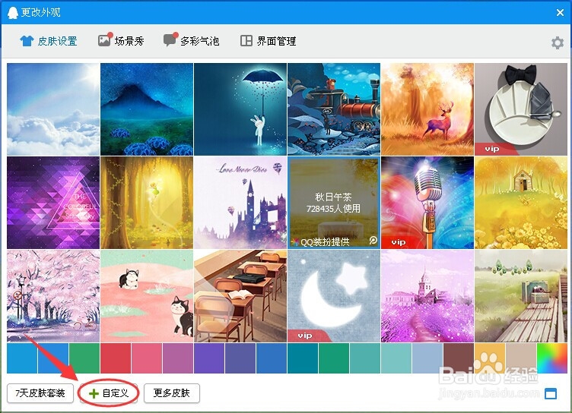Screen dimensions: 572x413
Task: Pick the green color swatch
Action: click(84, 358)
